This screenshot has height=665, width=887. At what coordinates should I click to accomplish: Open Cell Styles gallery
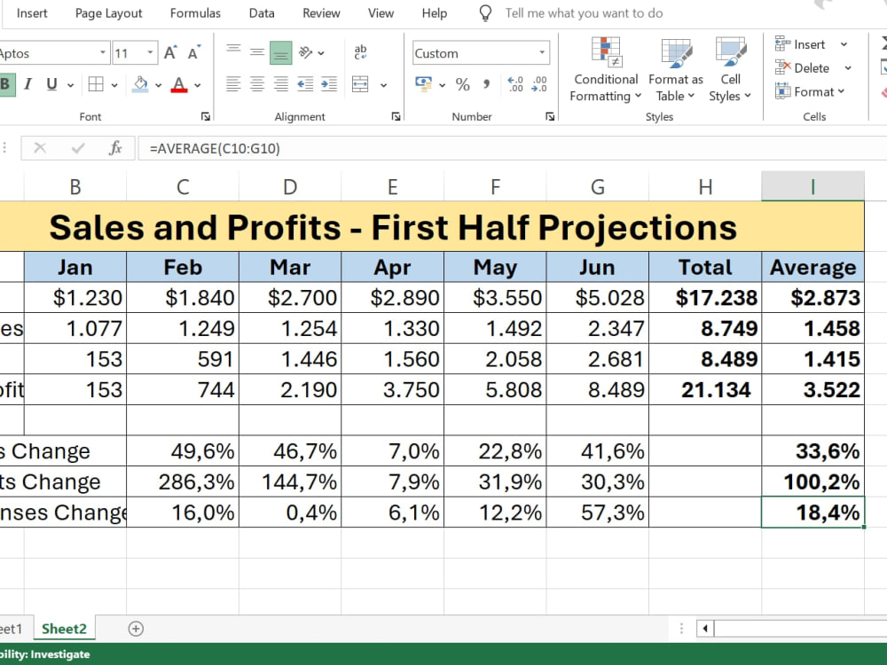730,69
